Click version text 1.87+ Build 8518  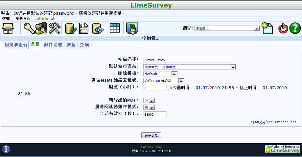(151, 151)
